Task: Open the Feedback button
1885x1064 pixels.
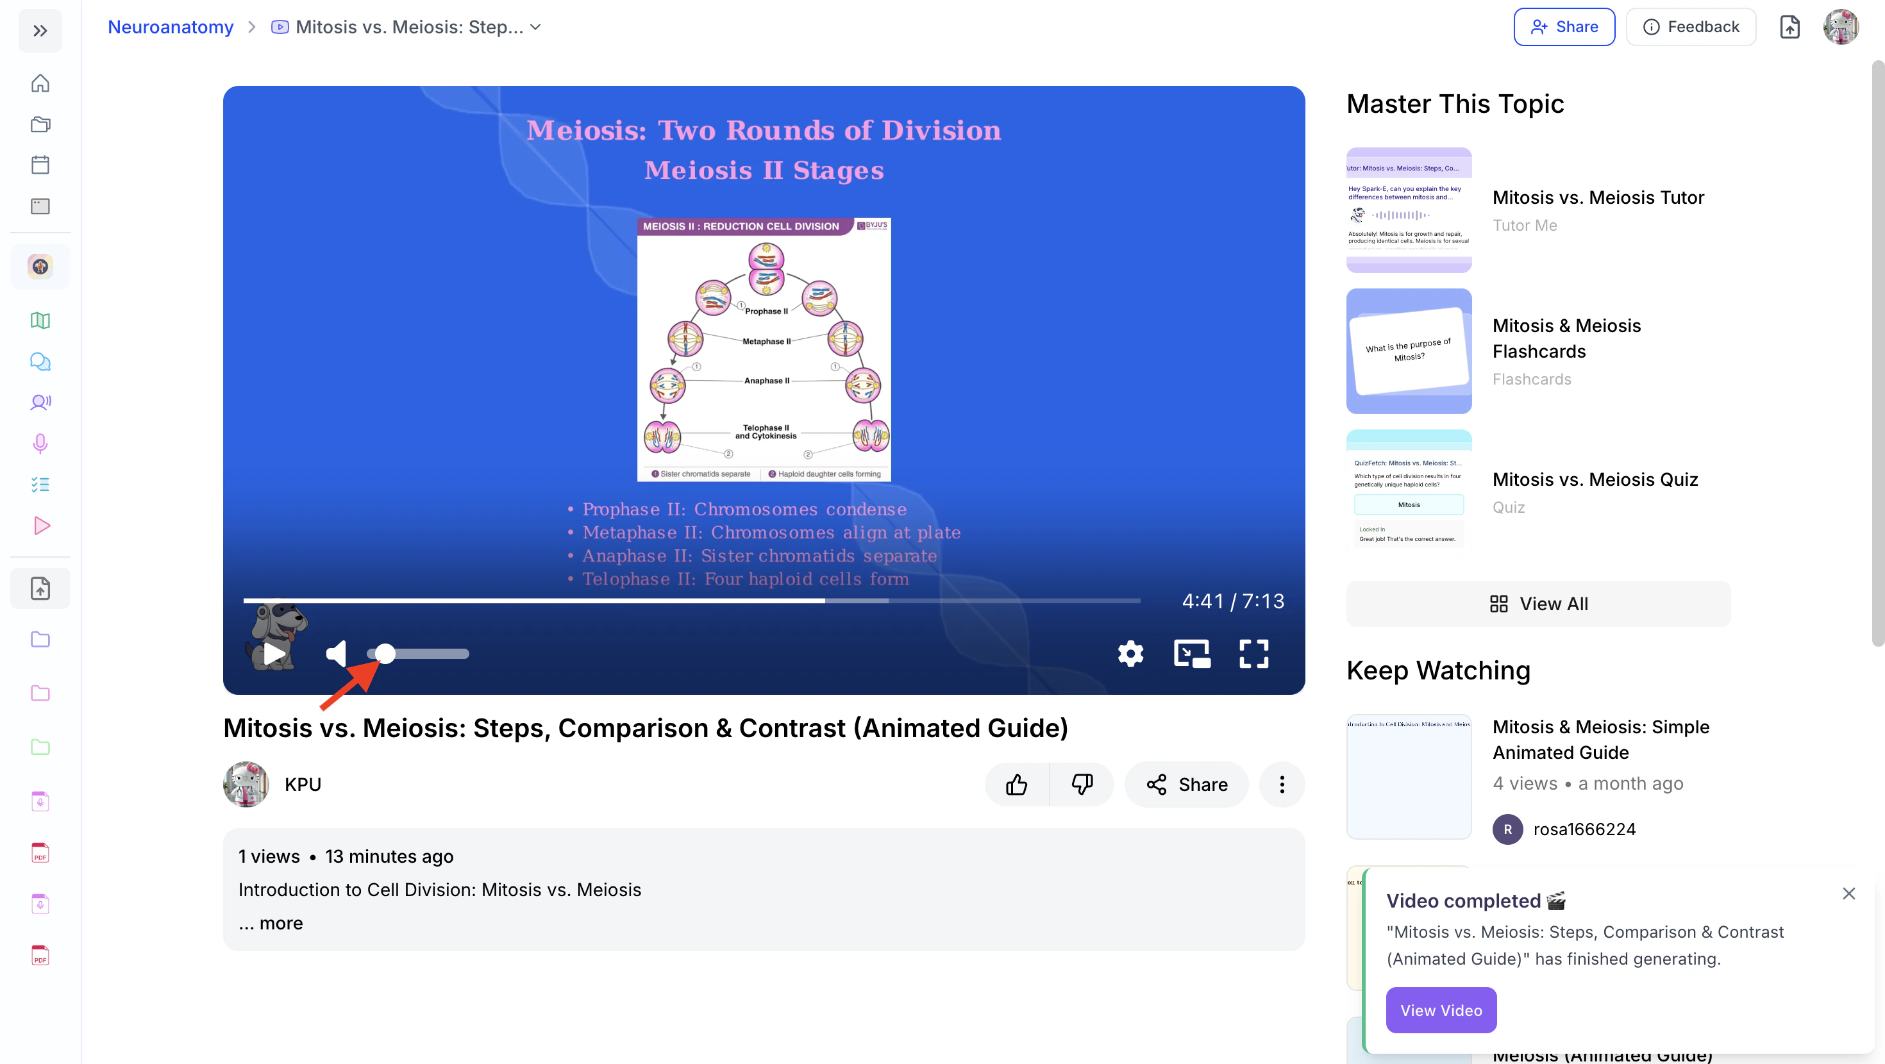Action: (x=1690, y=27)
